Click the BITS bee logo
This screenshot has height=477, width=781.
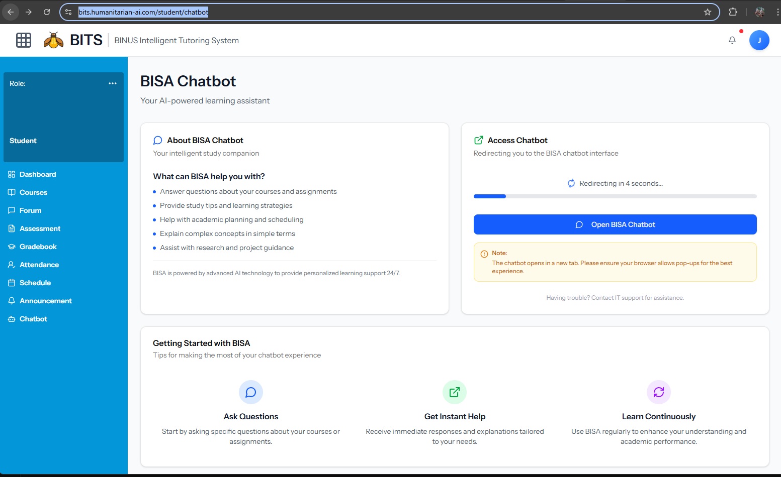click(53, 40)
